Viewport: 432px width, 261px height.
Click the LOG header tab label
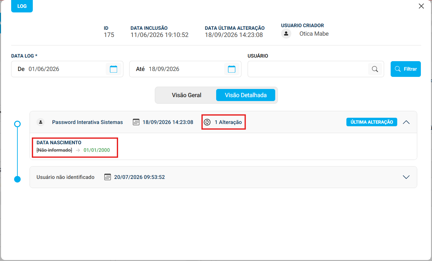coord(22,6)
